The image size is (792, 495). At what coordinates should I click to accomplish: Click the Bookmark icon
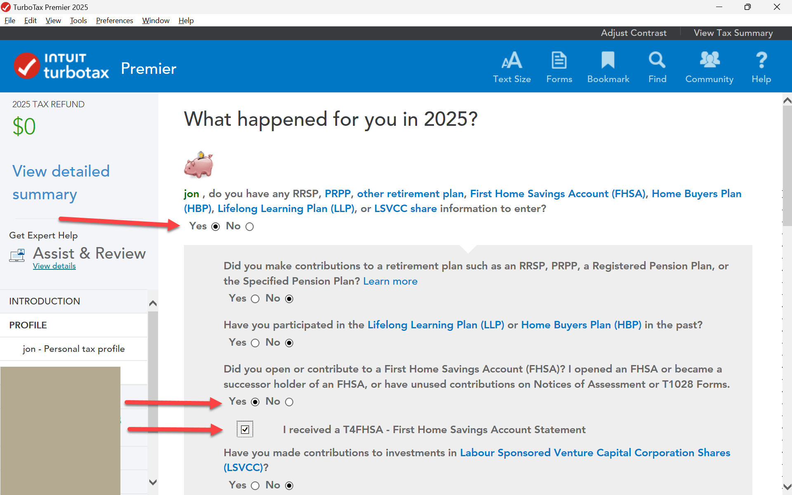click(x=608, y=61)
